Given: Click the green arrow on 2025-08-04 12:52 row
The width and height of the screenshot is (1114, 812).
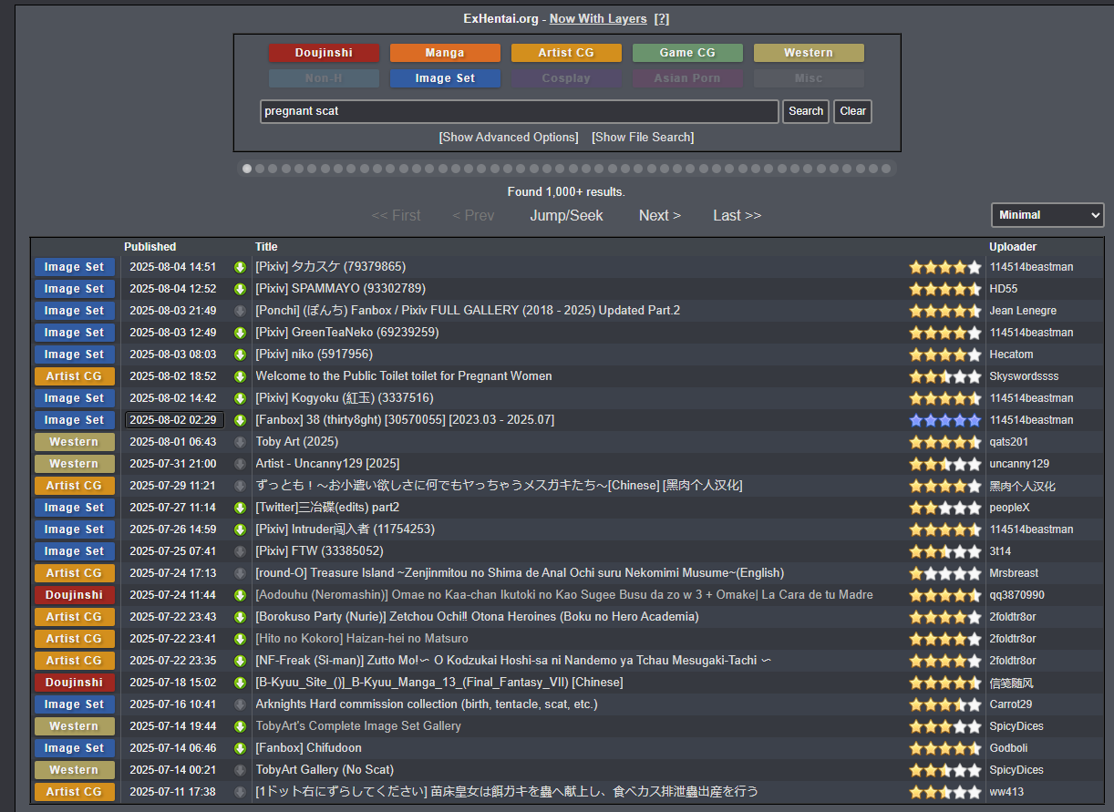Looking at the screenshot, I should (x=241, y=289).
